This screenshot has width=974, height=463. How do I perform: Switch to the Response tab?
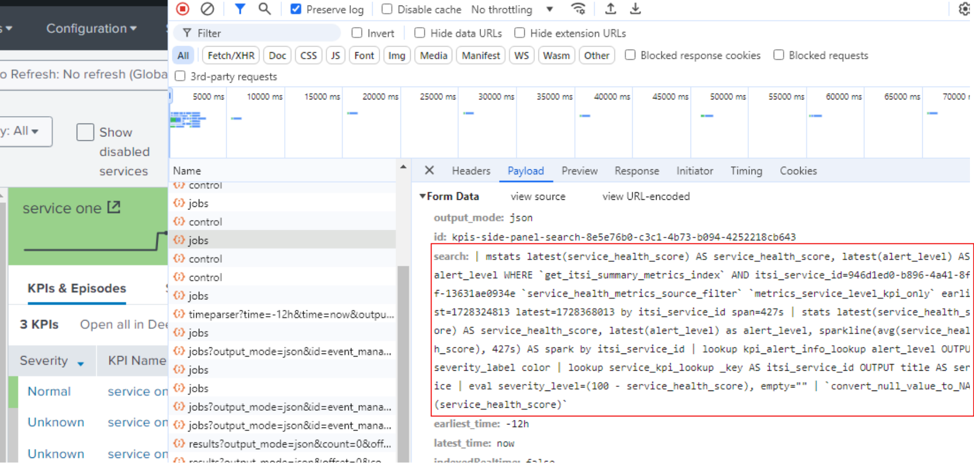click(636, 171)
